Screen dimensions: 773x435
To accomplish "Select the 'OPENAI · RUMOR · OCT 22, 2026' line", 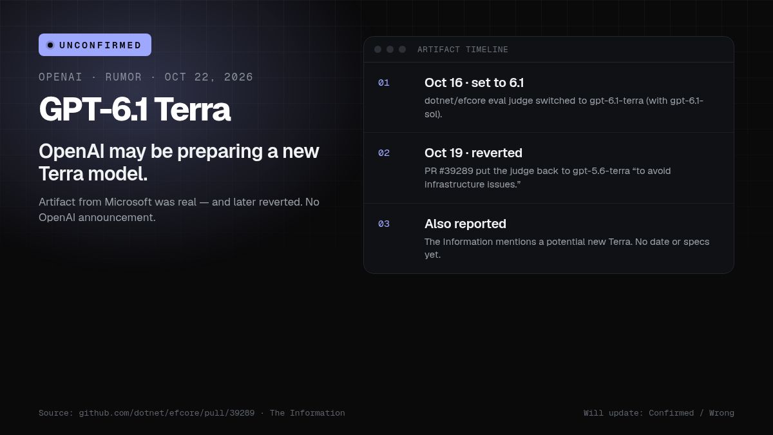I will click(146, 77).
